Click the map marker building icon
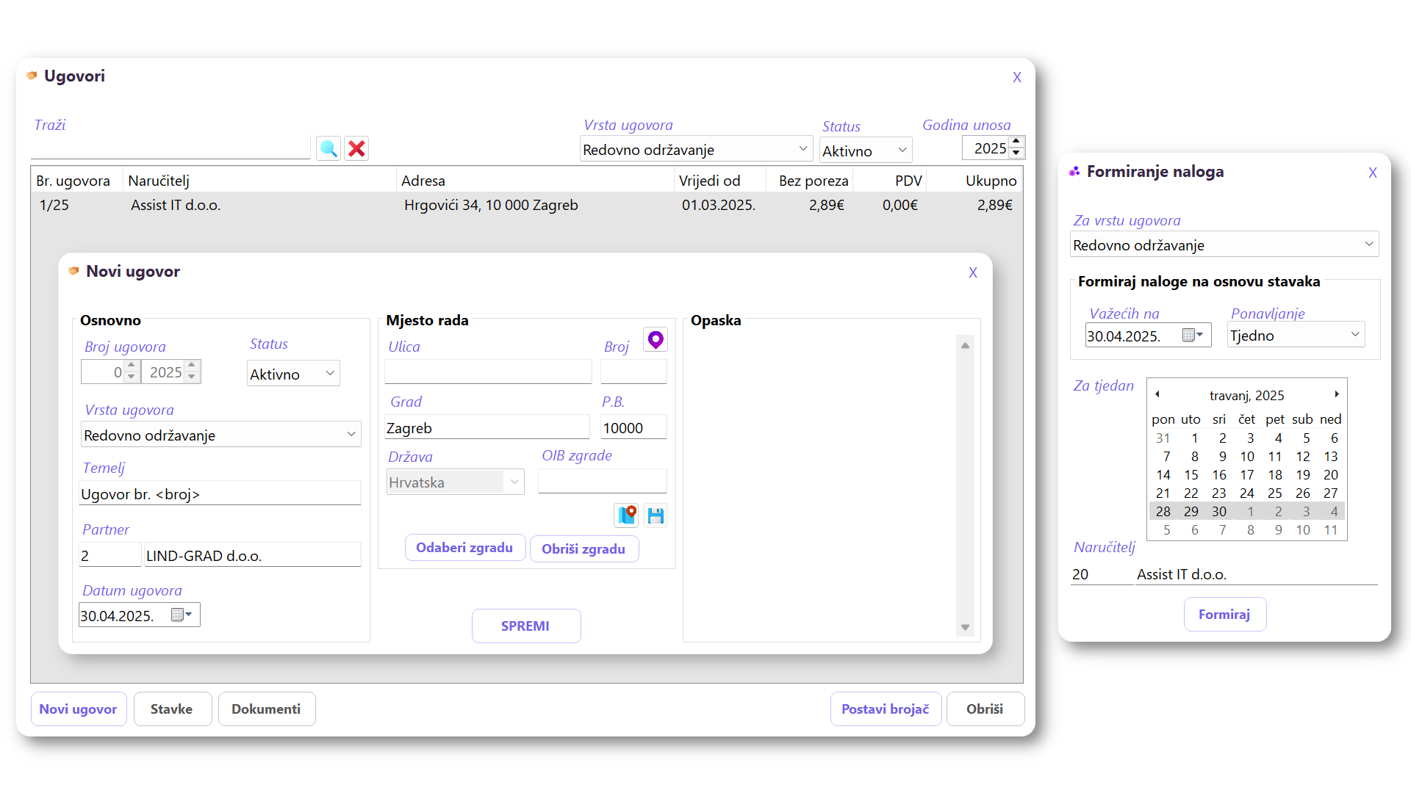The image size is (1411, 793). point(626,515)
